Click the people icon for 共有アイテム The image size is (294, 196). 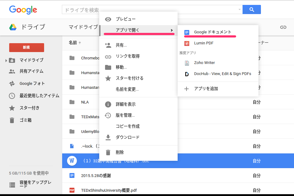click(x=12, y=71)
